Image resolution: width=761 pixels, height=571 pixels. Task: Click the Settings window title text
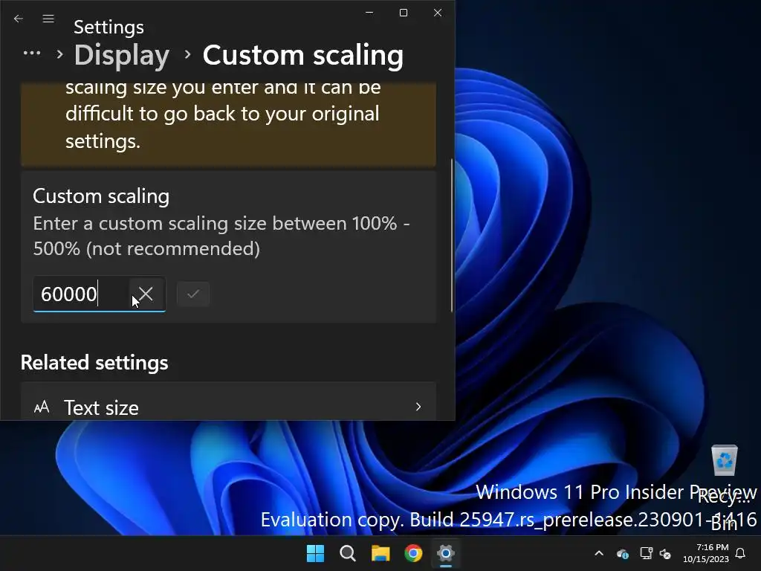[x=109, y=28]
